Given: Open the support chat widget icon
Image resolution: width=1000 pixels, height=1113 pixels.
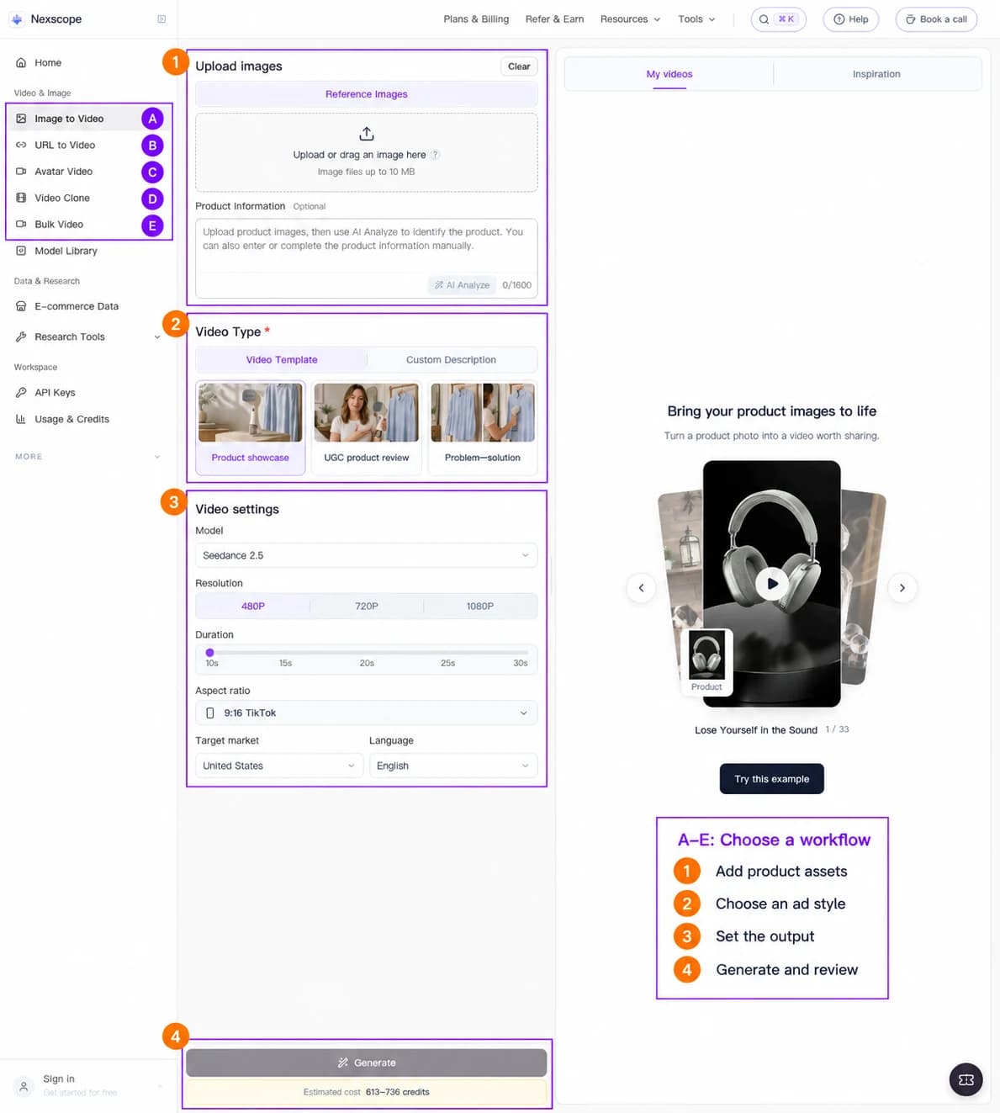Looking at the screenshot, I should [966, 1080].
